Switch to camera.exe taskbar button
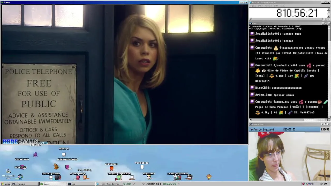Screen dimensions: 331x186 [25, 184]
